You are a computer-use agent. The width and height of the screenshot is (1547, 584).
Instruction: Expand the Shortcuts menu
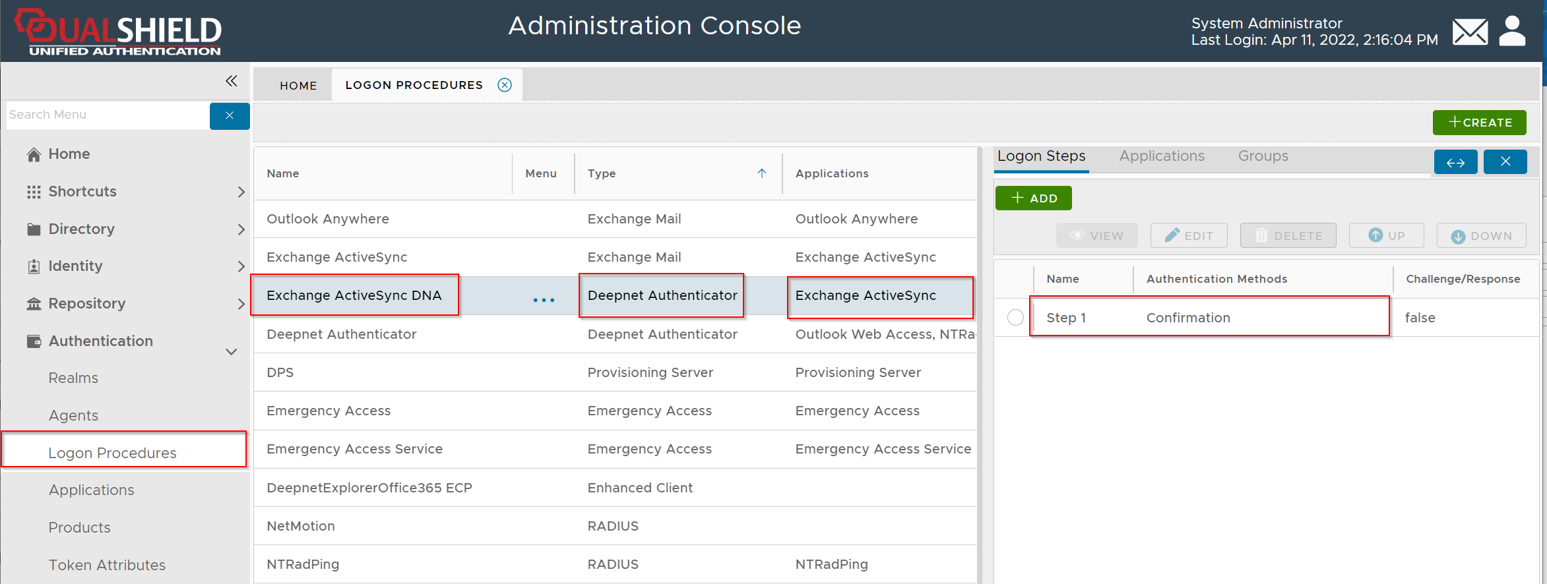[241, 192]
